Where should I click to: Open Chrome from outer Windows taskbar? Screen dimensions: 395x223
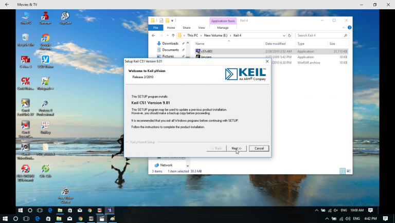pyautogui.click(x=80, y=219)
